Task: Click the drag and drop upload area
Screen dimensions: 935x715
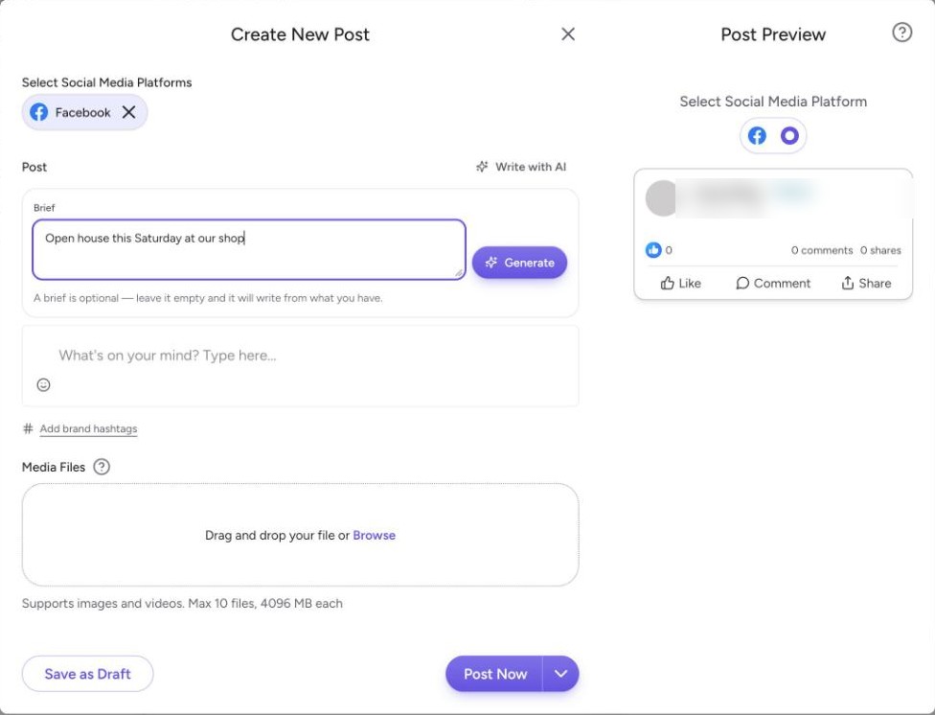Action: (x=300, y=535)
